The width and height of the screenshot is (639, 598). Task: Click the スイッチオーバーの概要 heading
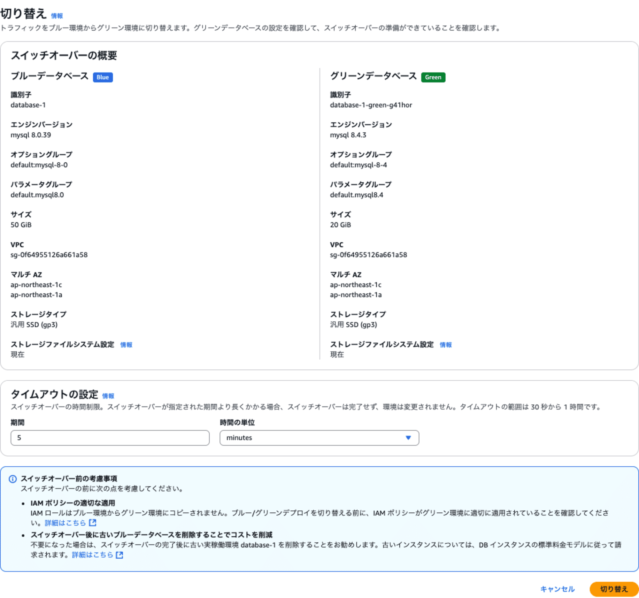click(x=64, y=55)
